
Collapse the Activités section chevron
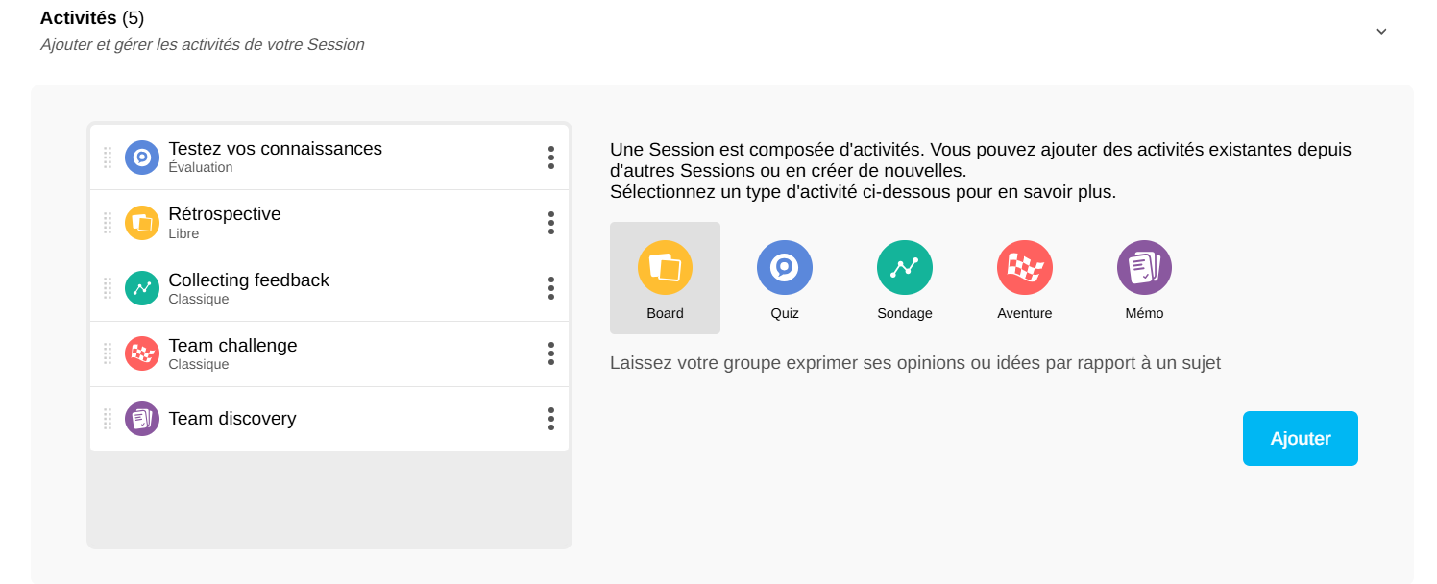coord(1381,31)
